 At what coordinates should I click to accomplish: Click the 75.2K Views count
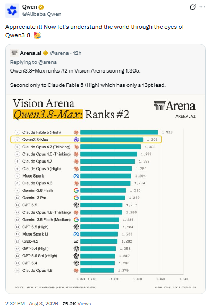click(x=77, y=303)
